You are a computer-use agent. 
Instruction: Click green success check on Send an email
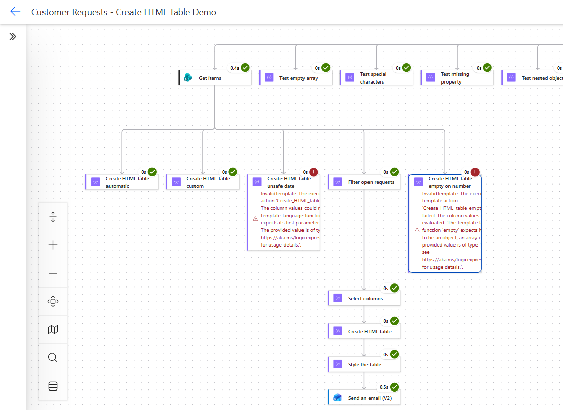[x=394, y=387]
